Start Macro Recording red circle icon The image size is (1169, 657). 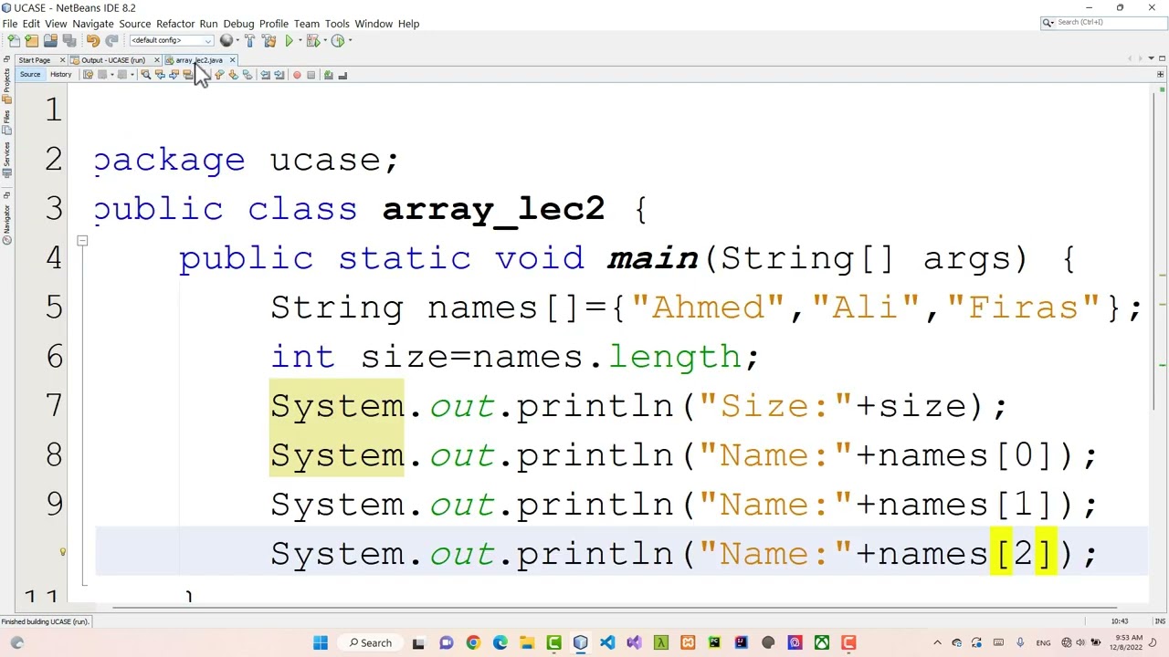pos(297,75)
